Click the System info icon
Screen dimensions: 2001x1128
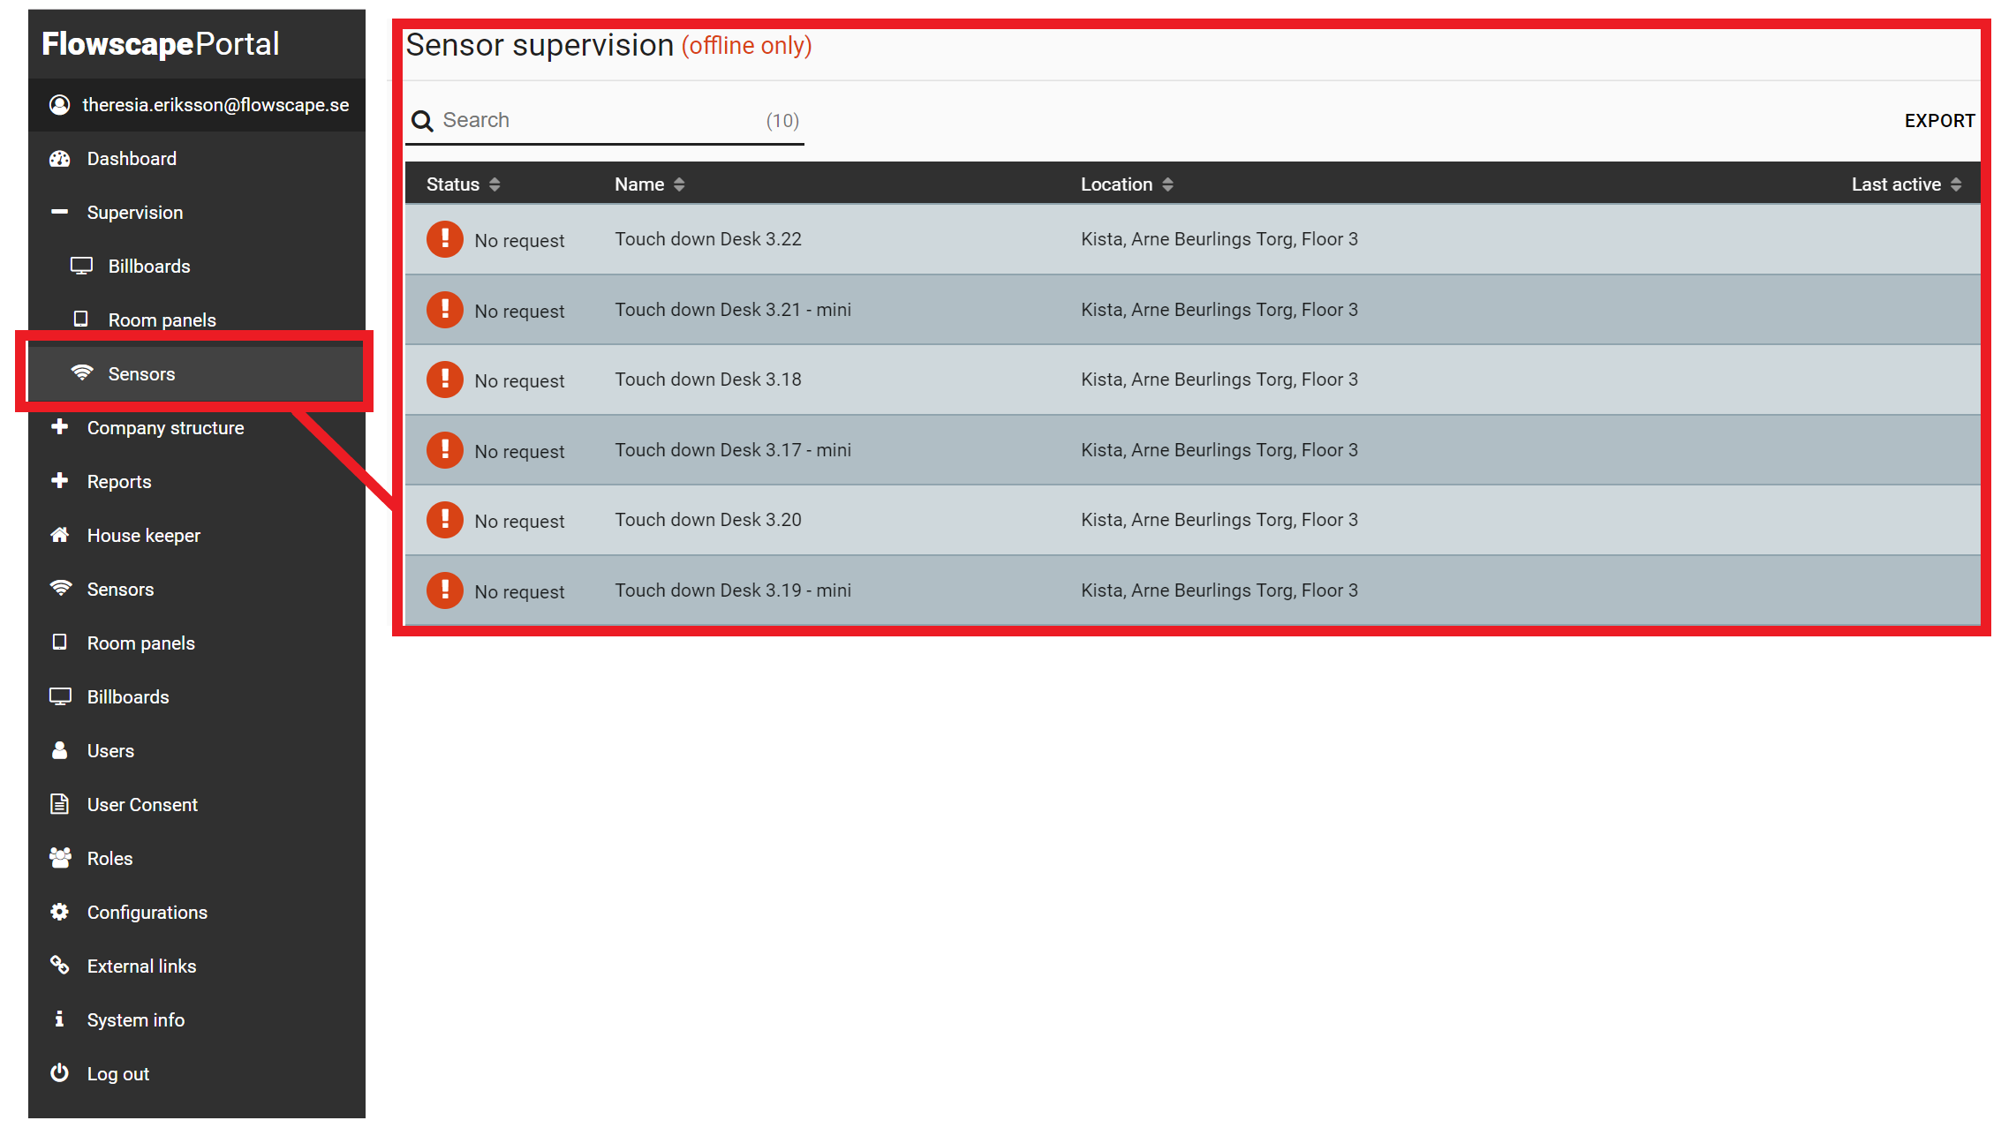coord(59,1019)
